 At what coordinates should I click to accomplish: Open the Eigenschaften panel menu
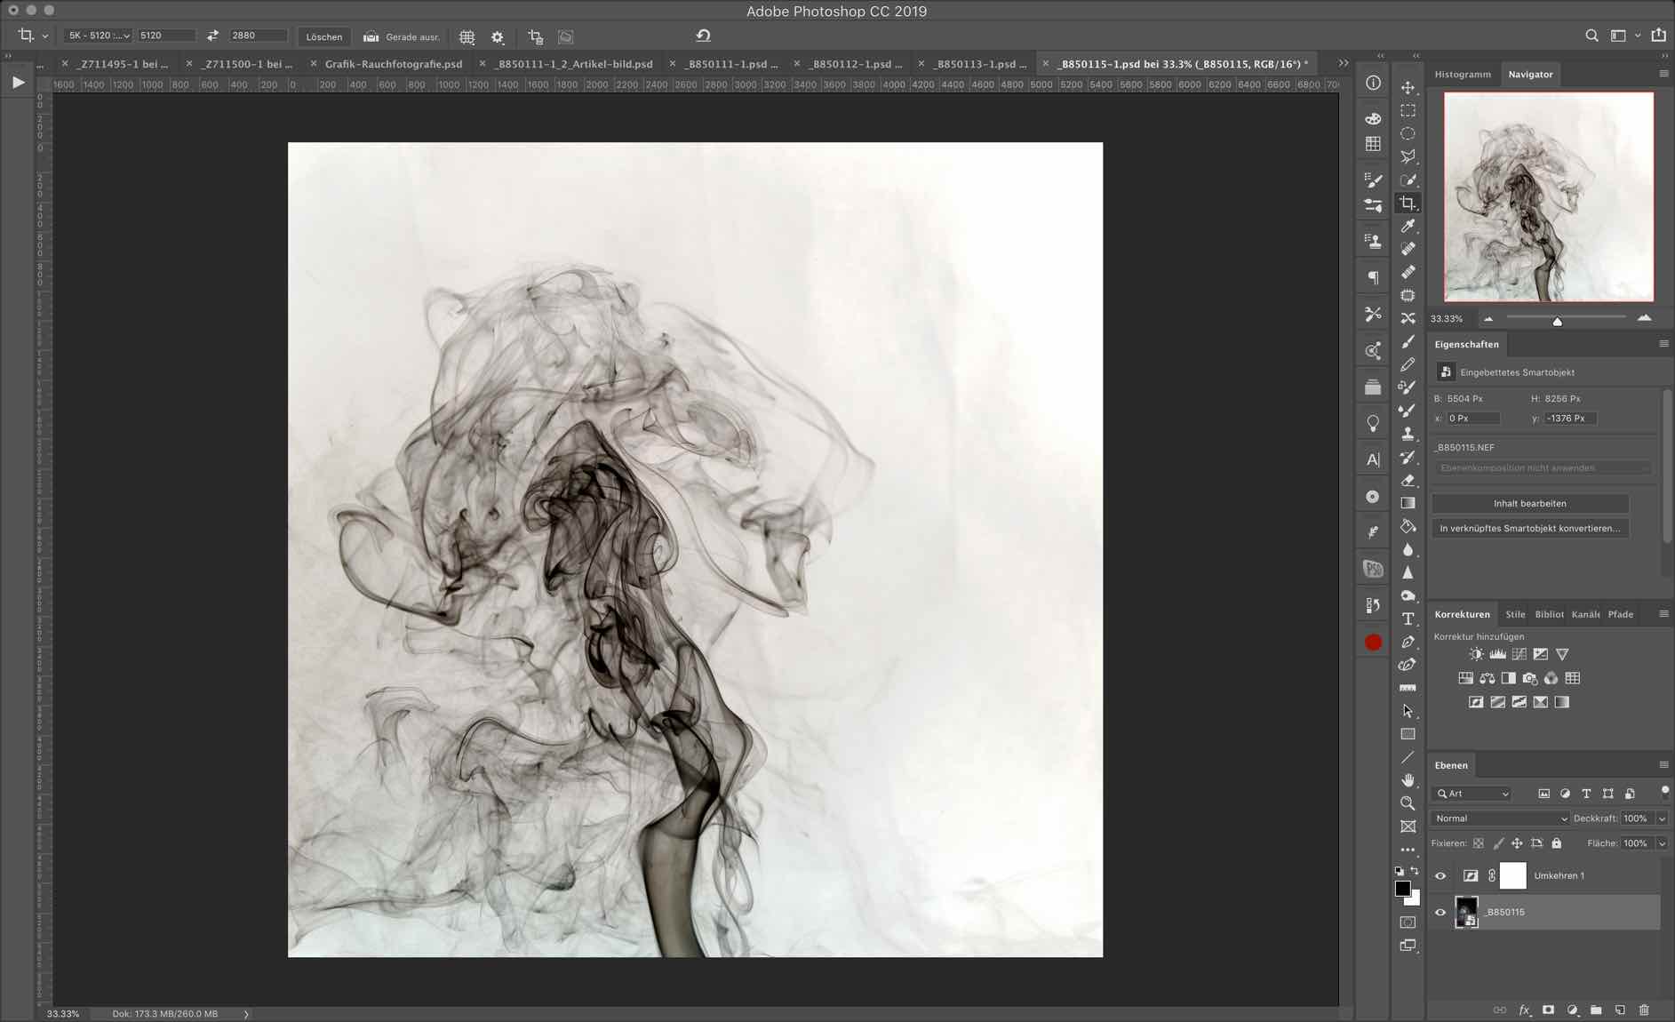[1663, 344]
